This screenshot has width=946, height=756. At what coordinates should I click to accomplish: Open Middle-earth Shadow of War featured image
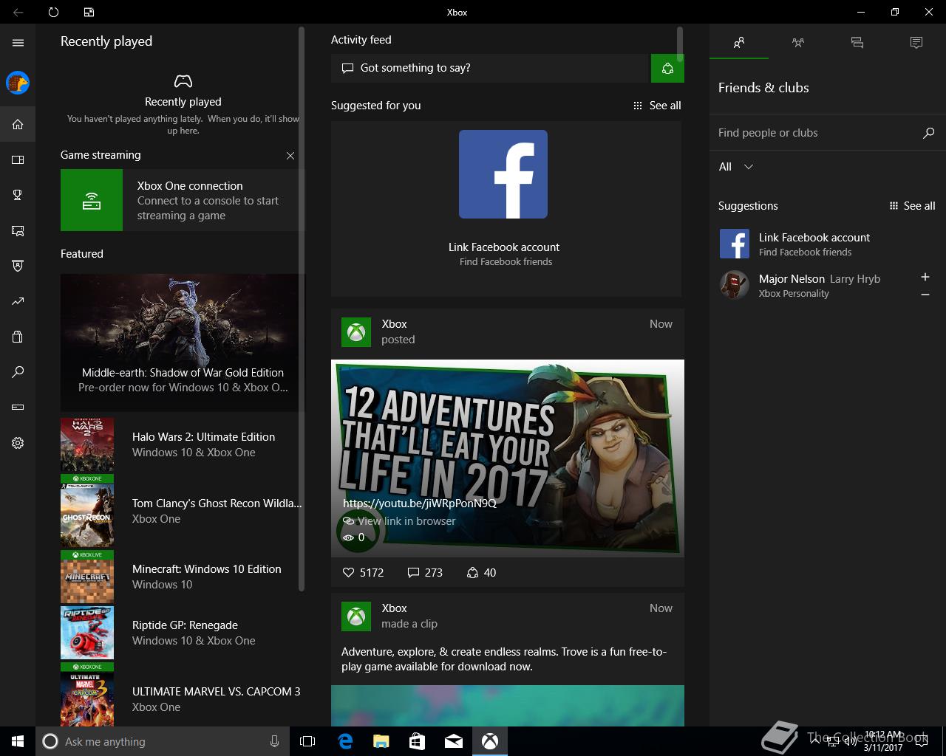183,343
